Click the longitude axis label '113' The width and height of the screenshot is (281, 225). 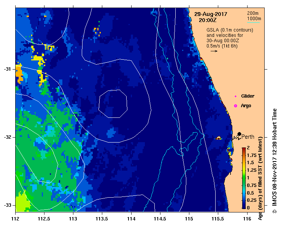73,219
